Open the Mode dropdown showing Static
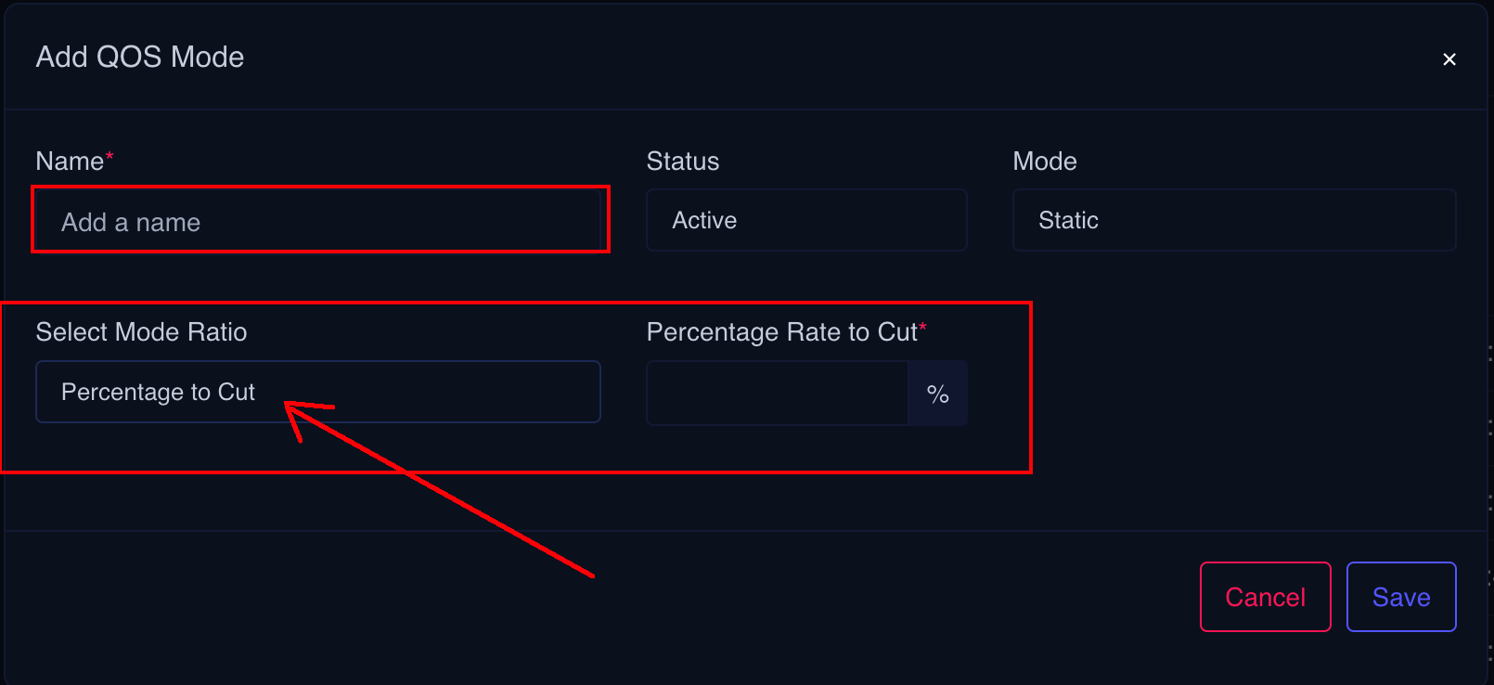This screenshot has width=1494, height=685. [1233, 220]
